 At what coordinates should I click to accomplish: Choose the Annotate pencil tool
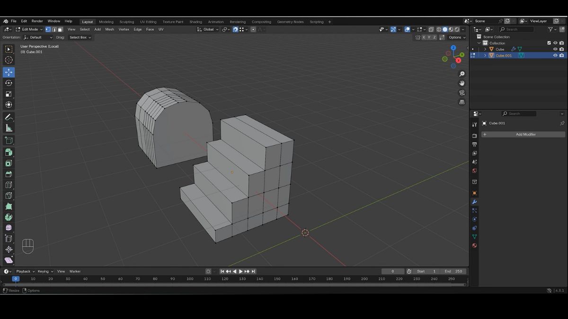[x=9, y=117]
